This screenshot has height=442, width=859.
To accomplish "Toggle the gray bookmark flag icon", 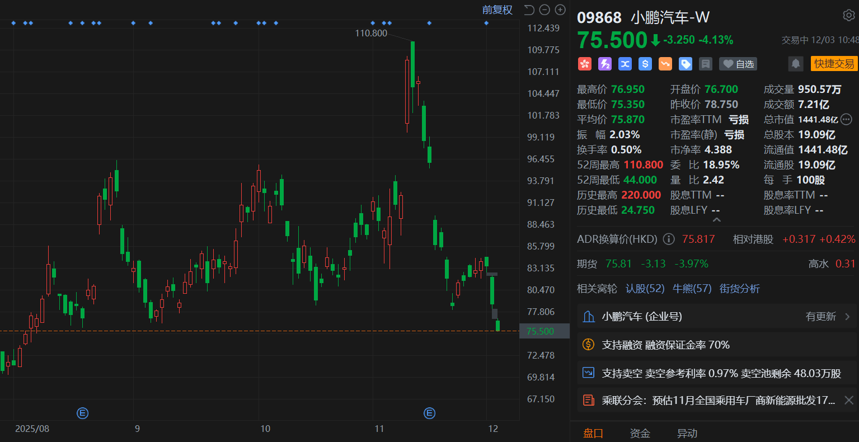I will (x=705, y=64).
